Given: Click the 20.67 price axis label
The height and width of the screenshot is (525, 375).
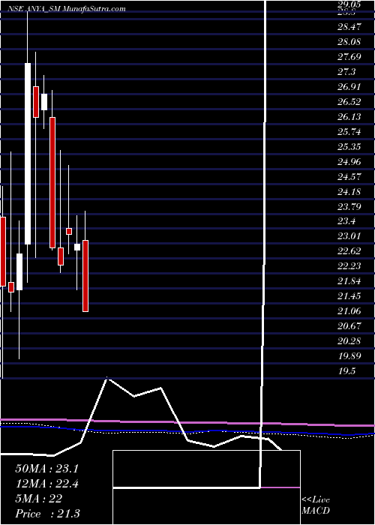Looking at the screenshot, I should 349,325.
